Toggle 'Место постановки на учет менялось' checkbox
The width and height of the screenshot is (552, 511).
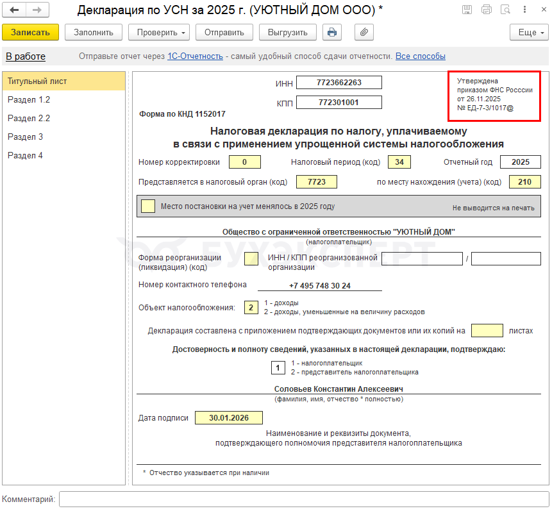point(147,206)
